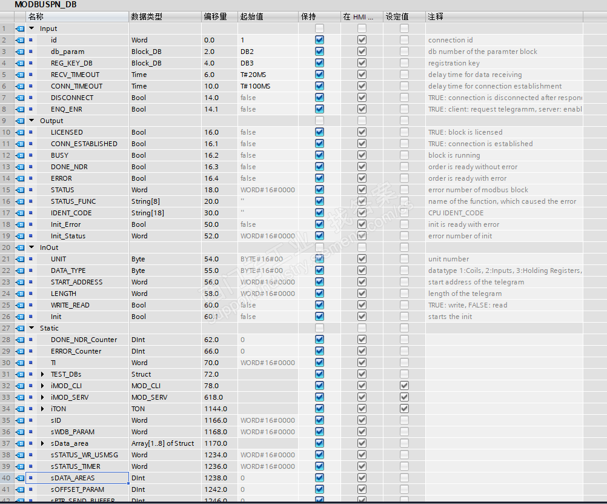
Task: Uncheck the setpoint checkbox for iTON
Action: point(404,409)
